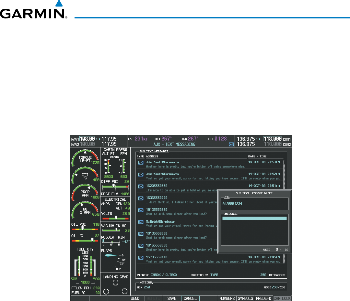Click the highlighted MESSAGE text field
The width and height of the screenshot is (350, 301).
click(254, 219)
